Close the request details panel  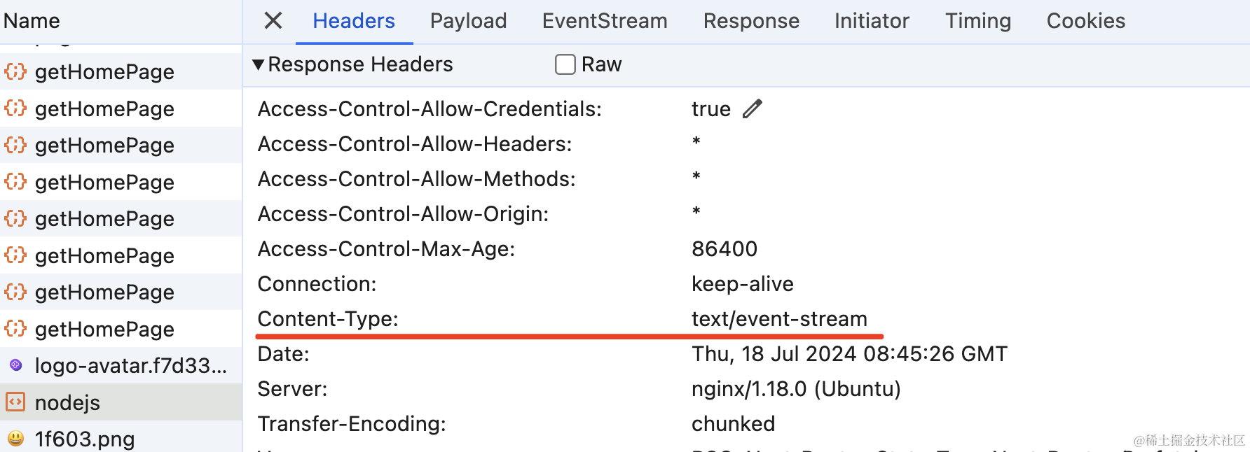point(273,20)
